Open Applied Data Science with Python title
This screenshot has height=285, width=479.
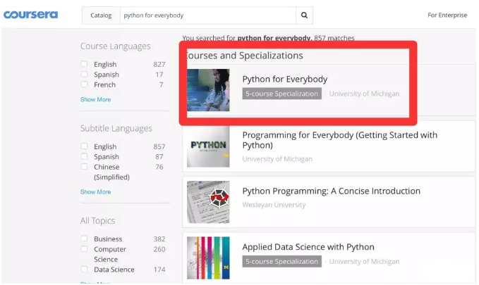(308, 247)
